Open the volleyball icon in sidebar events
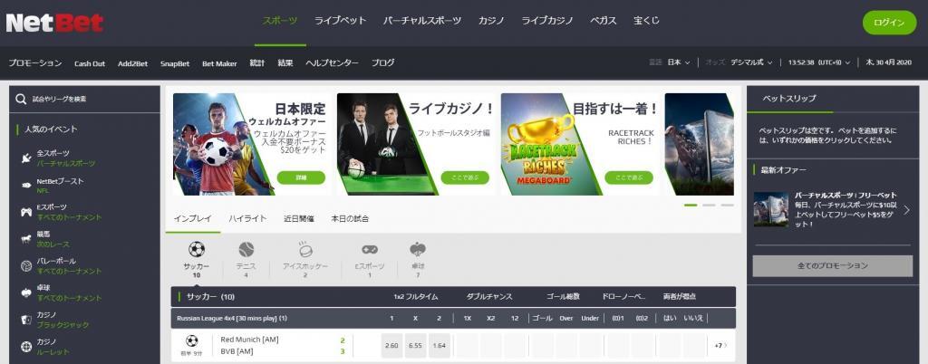 click(x=26, y=266)
